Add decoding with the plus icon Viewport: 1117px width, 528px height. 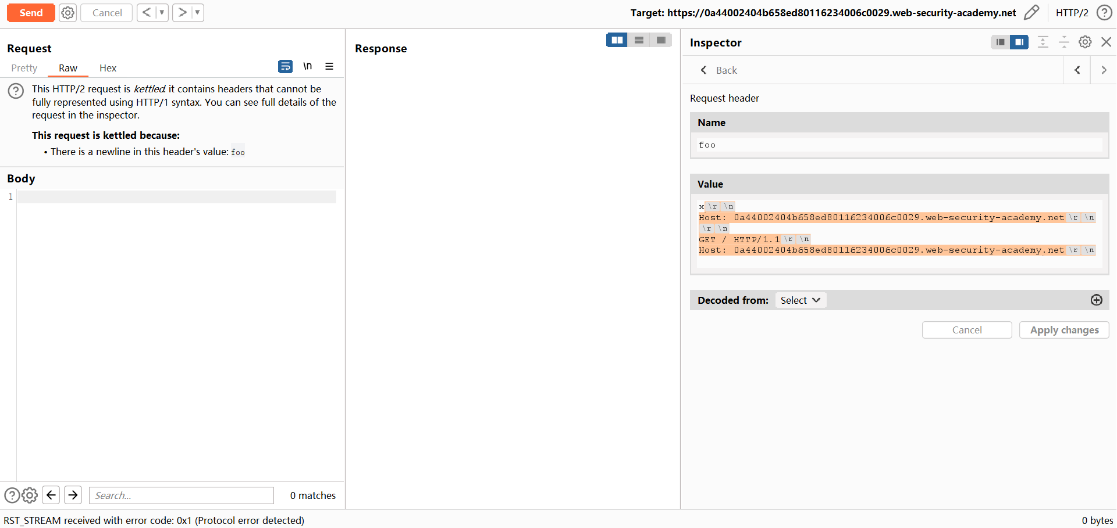1097,300
